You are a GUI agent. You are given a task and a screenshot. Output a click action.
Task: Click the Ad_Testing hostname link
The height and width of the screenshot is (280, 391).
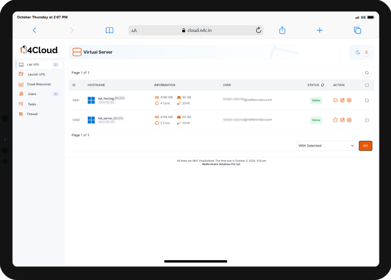tap(106, 98)
